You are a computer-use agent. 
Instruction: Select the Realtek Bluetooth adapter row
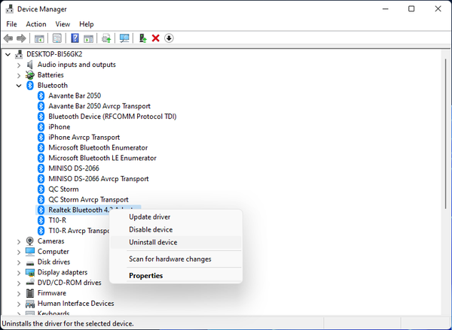[x=88, y=210]
